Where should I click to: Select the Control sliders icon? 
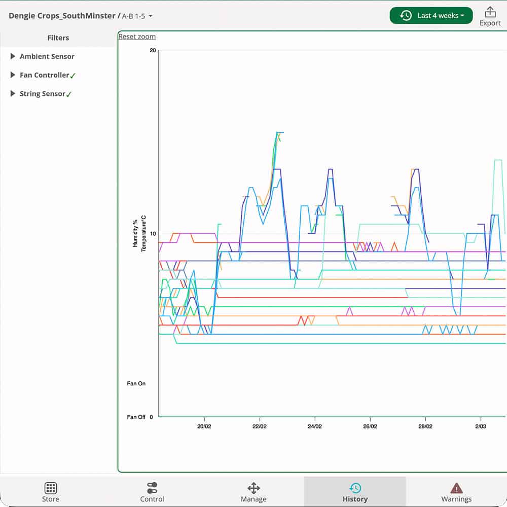(x=152, y=488)
